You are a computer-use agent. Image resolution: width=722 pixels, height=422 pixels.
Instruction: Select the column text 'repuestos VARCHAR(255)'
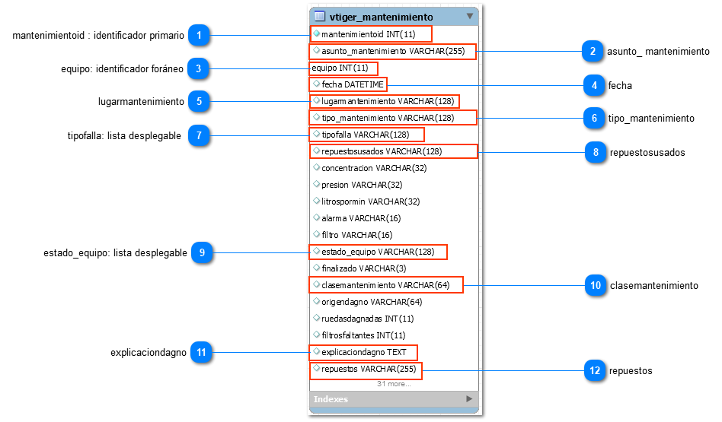tap(369, 369)
